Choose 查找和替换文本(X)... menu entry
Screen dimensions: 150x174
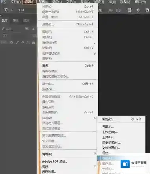click(x=68, y=76)
